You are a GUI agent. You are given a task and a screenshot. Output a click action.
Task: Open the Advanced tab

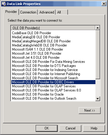[x=47, y=12]
